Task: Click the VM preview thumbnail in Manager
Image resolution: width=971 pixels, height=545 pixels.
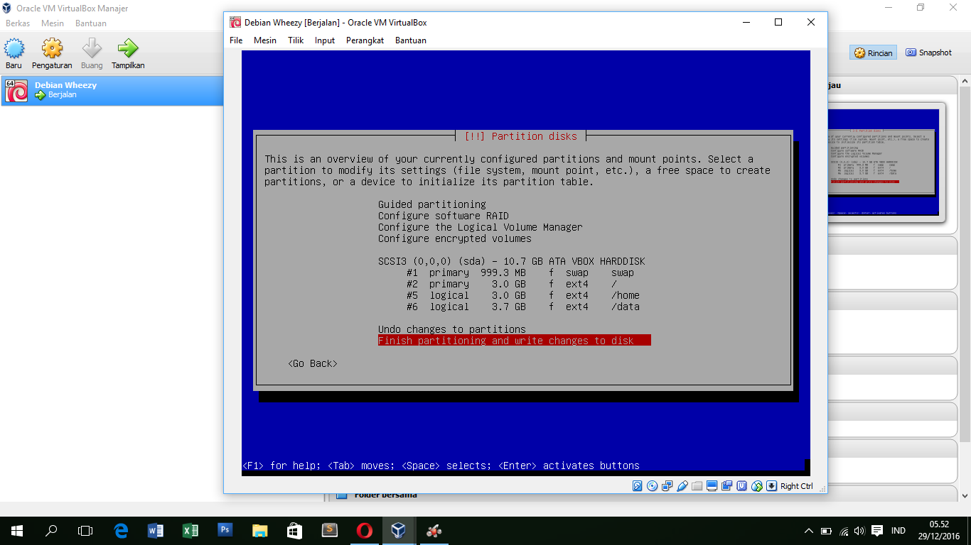Action: pos(882,161)
